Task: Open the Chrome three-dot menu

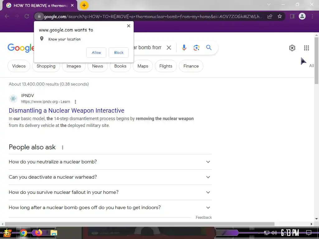Action: 312,16
